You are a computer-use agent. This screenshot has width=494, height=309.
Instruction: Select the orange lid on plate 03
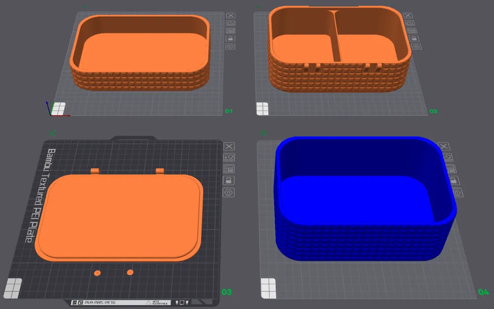(119, 217)
